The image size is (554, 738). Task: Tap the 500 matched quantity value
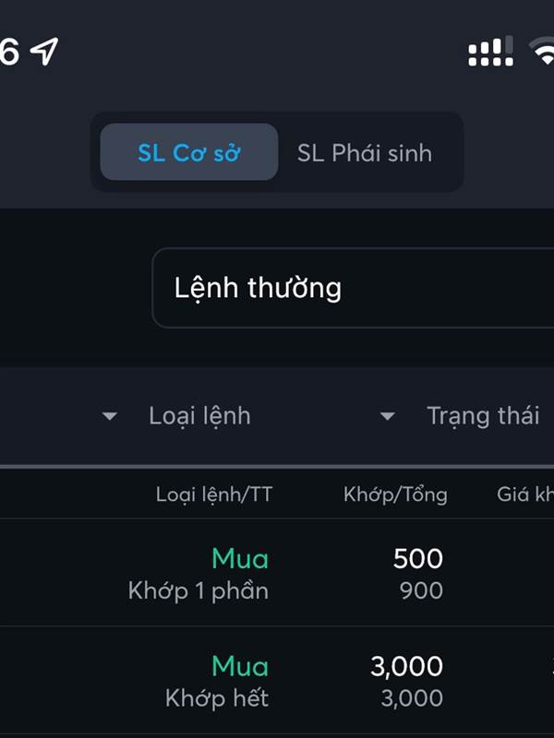[418, 559]
